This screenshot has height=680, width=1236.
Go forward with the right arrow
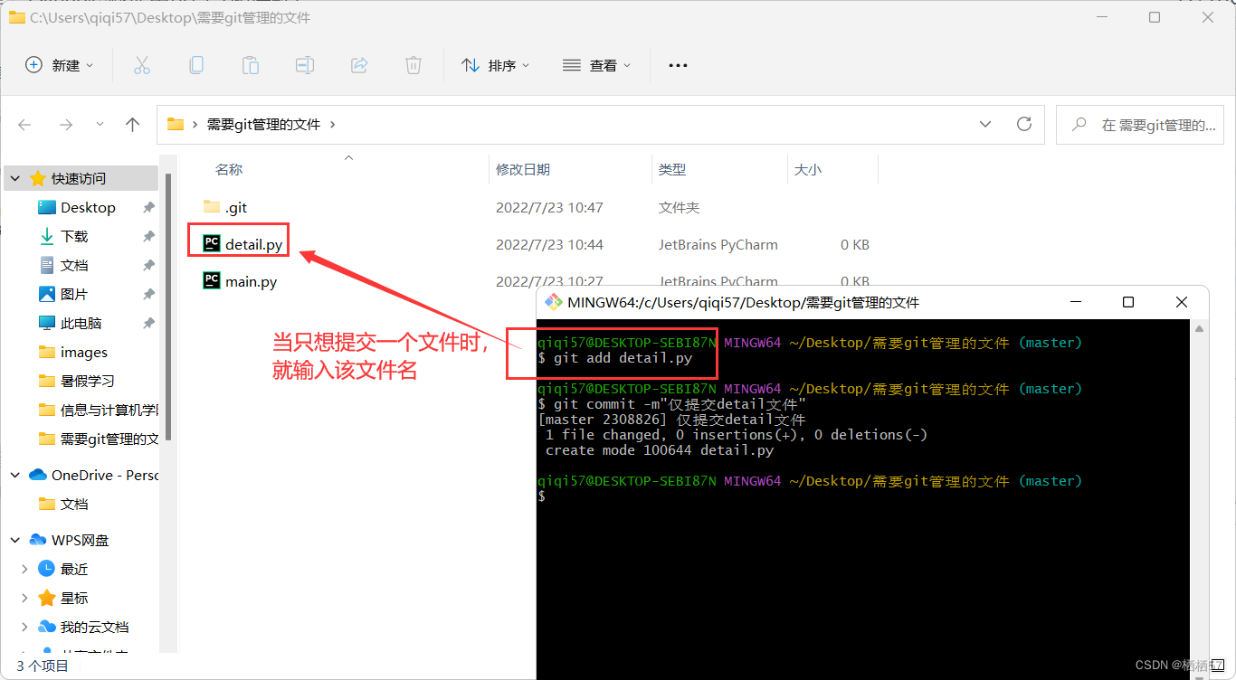65,125
